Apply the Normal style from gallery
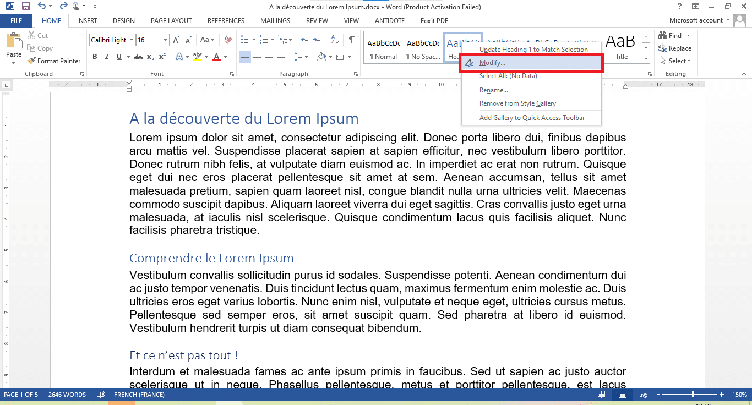The height and width of the screenshot is (405, 752). tap(383, 47)
